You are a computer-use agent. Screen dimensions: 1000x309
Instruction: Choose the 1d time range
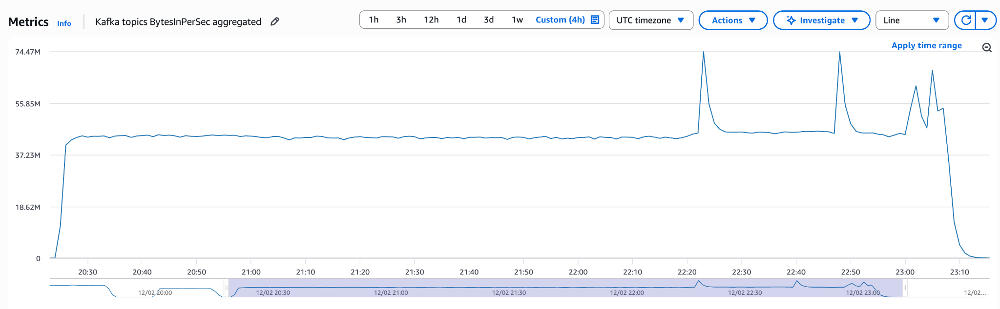[x=461, y=20]
